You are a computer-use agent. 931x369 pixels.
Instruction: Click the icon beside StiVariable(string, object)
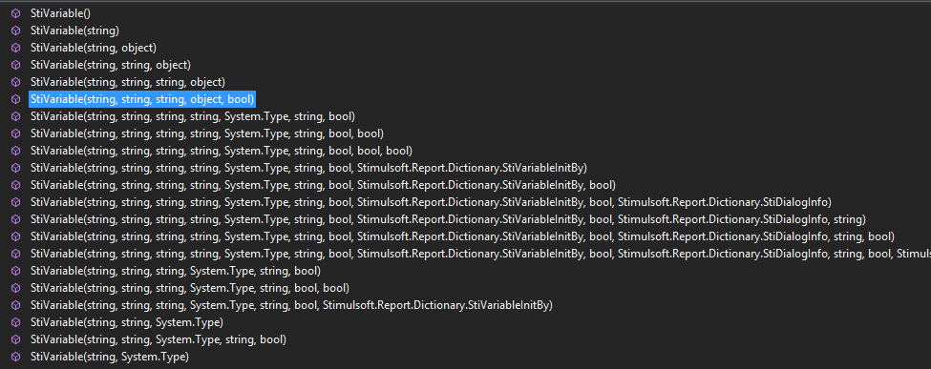point(15,47)
